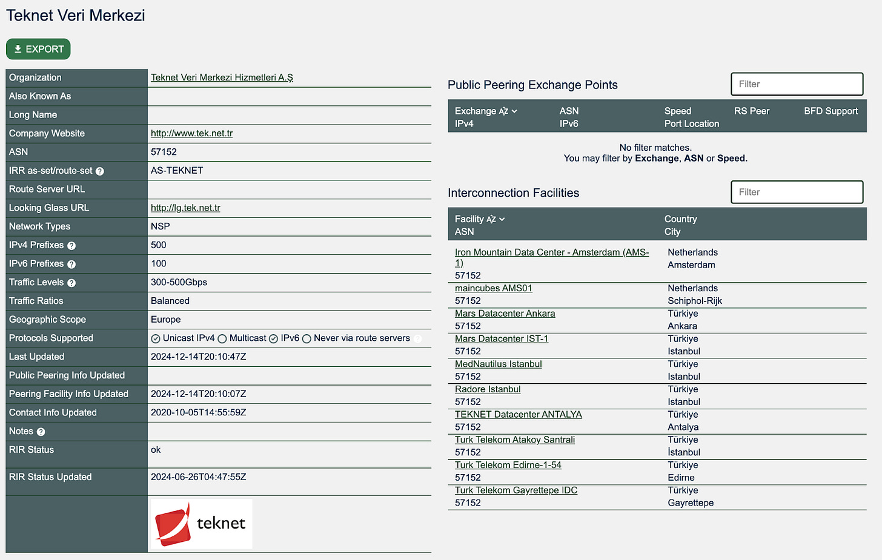882x560 pixels.
Task: Select Peering Facility Info Updated timestamp 2024-12-14T20:10:07Z
Action: tap(199, 394)
